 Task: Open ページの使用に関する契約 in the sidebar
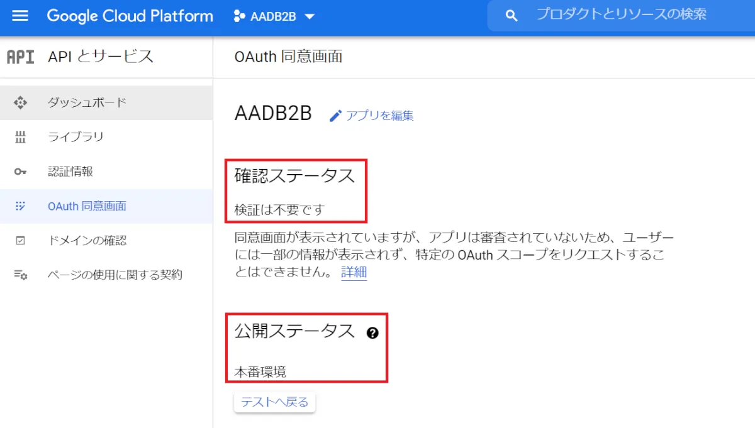106,275
